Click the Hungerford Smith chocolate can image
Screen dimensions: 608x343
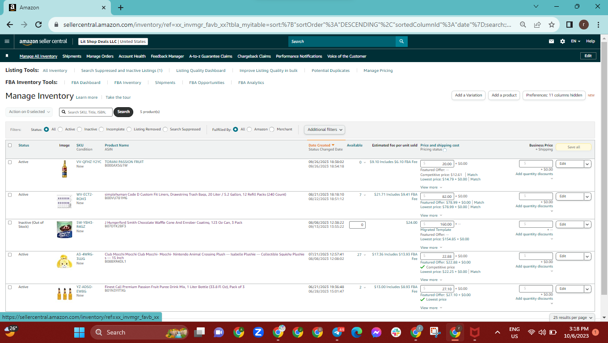(x=64, y=229)
